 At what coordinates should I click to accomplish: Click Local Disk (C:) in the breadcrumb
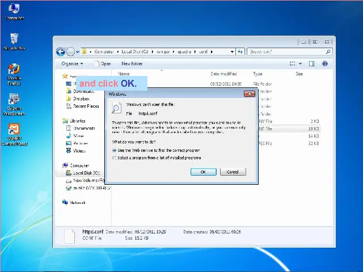pos(135,52)
